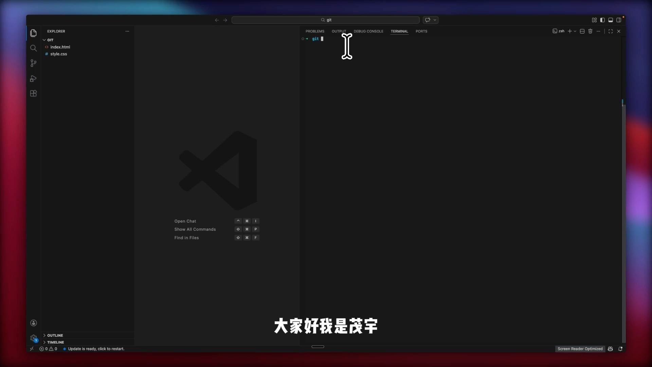Toggle the bottom panel layout button
This screenshot has height=367, width=652.
611,20
